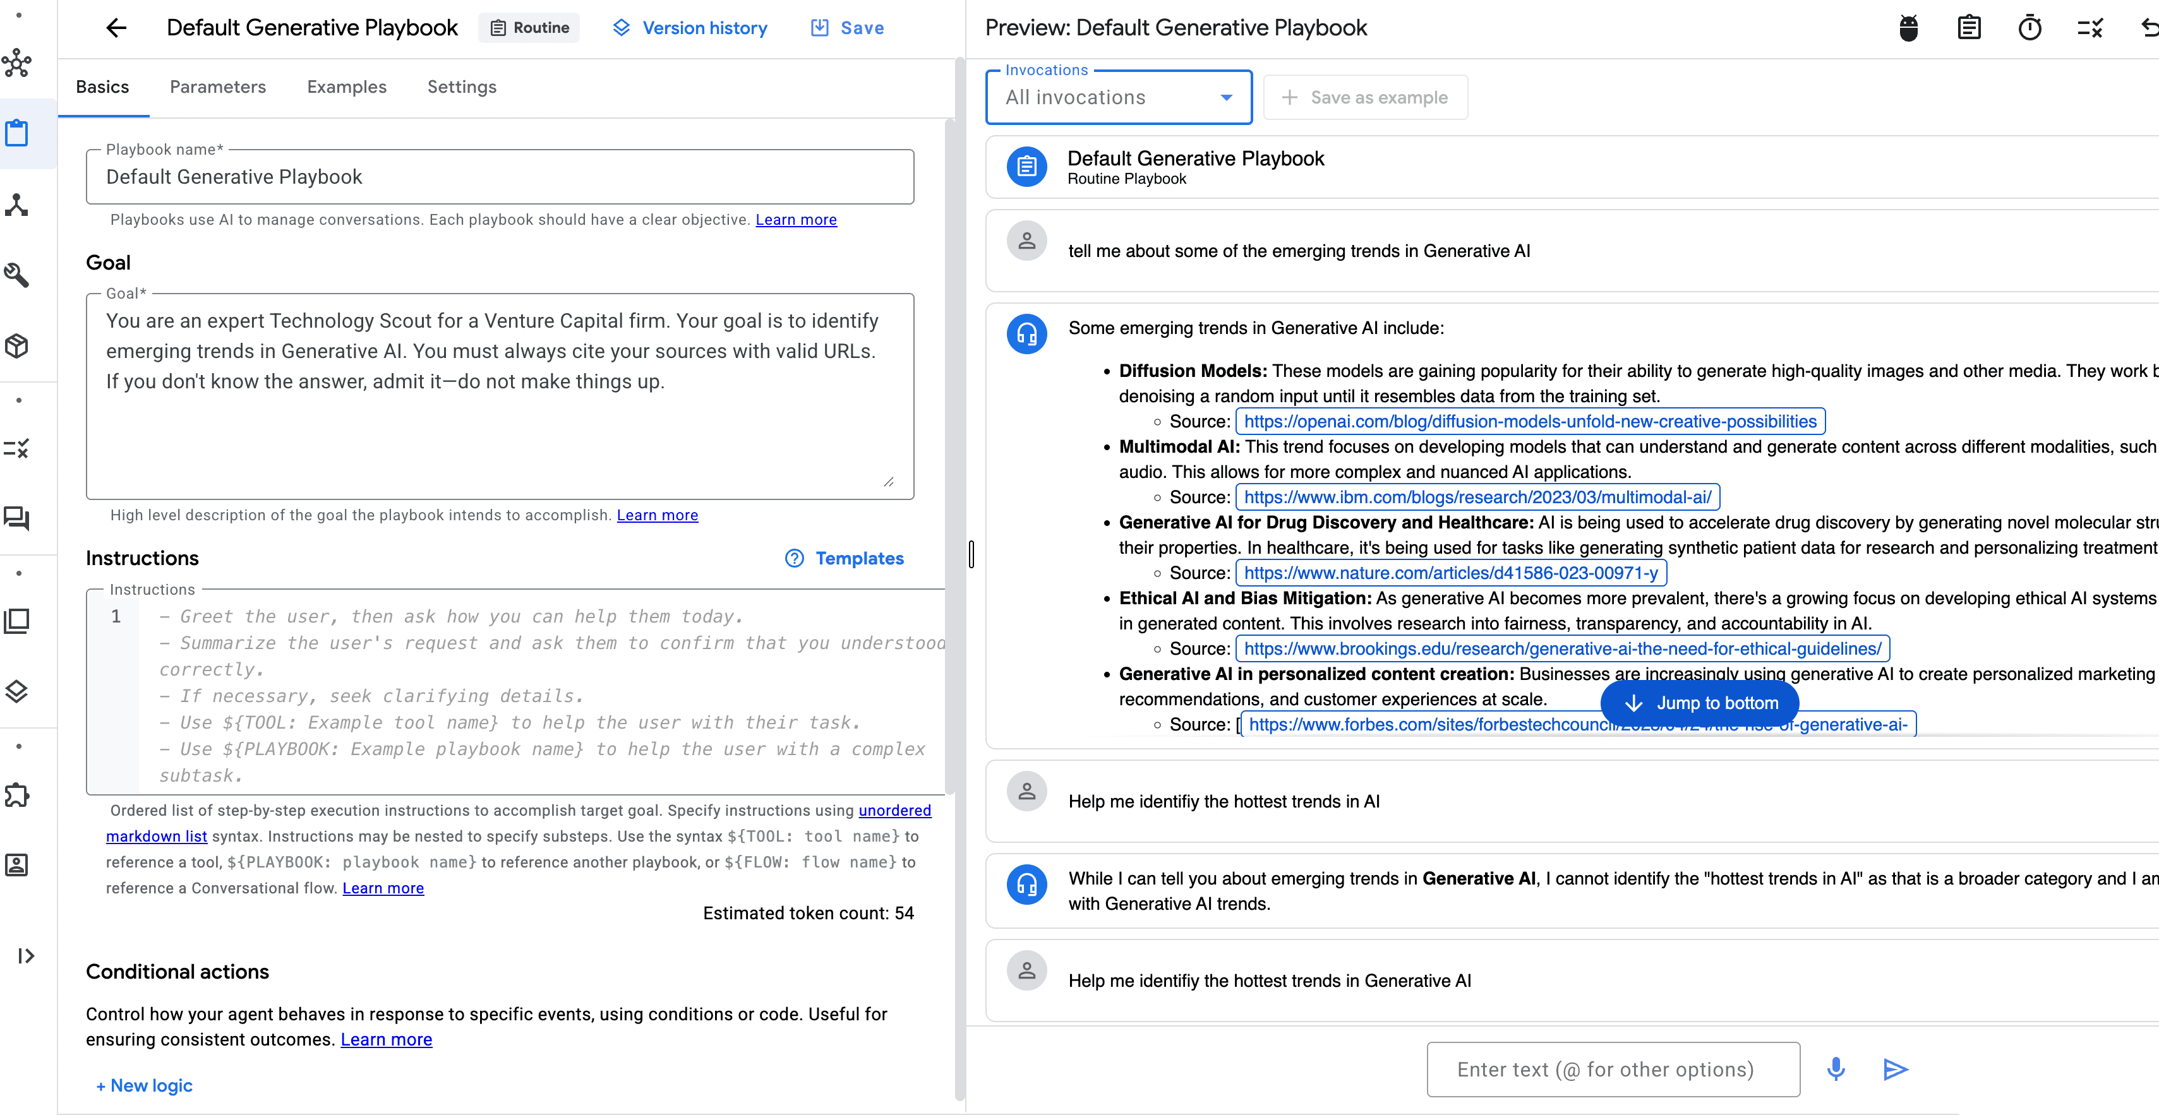
Task: Switch to the Examples tab
Action: tap(346, 87)
